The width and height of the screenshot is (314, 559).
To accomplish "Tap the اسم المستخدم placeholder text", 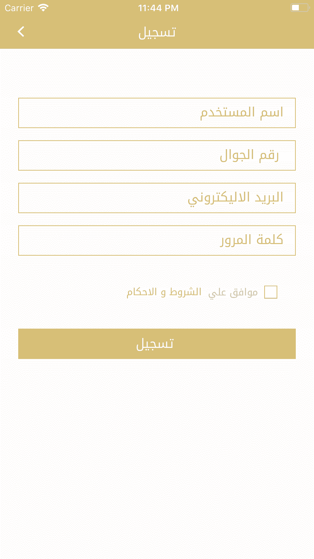I will pos(241,112).
